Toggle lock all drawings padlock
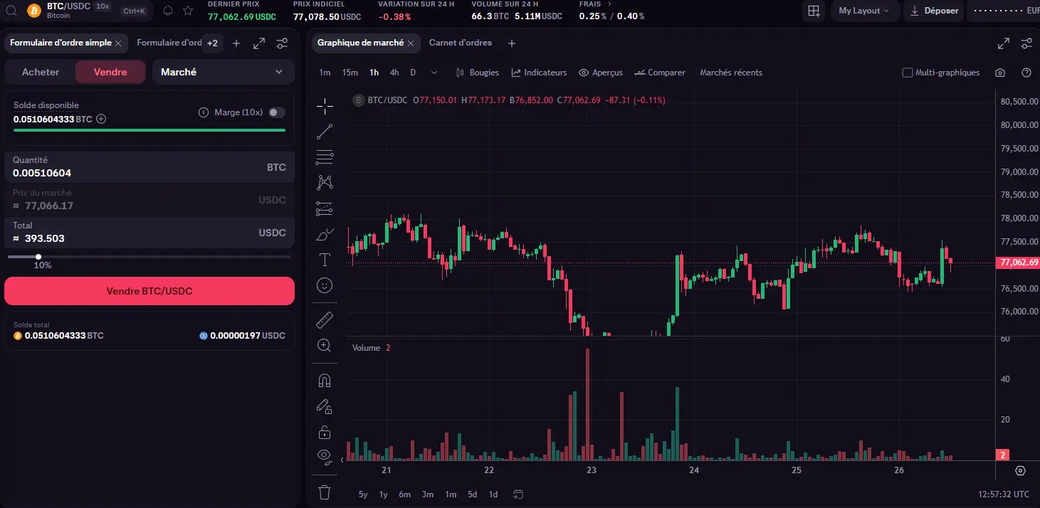 point(325,432)
